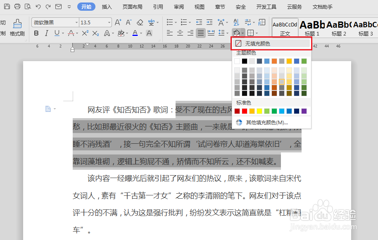
Task: Select the 格式刷 format painter tool
Action: (x=17, y=28)
